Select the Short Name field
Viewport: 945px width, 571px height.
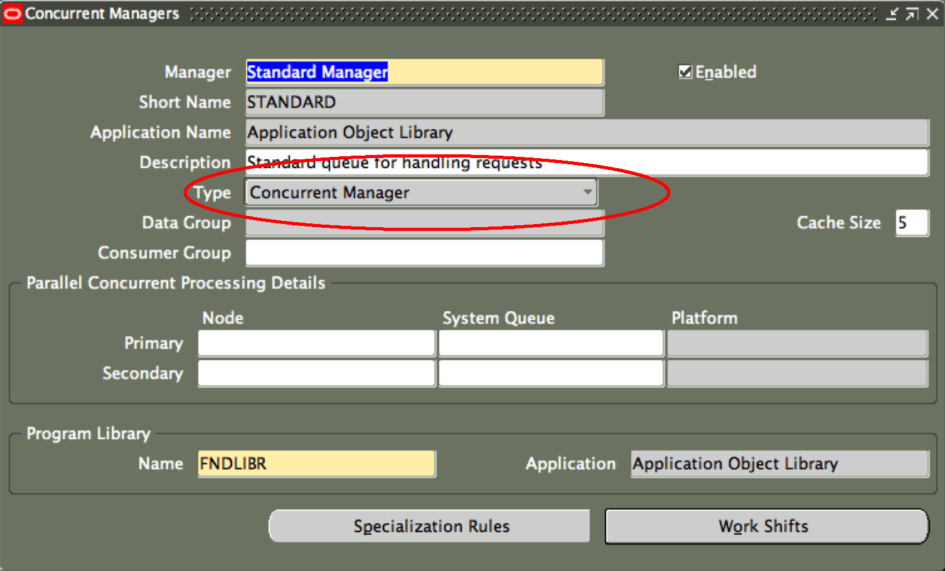pos(424,102)
